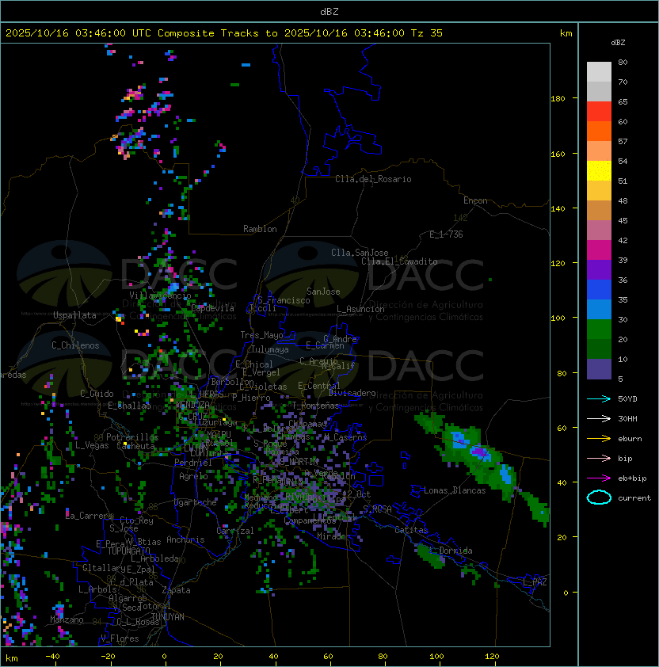
Task: Click the 'Carrizal' map label
Action: (x=235, y=531)
